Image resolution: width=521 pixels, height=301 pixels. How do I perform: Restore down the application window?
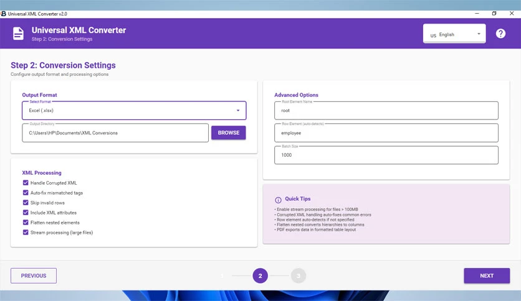tap(494, 14)
